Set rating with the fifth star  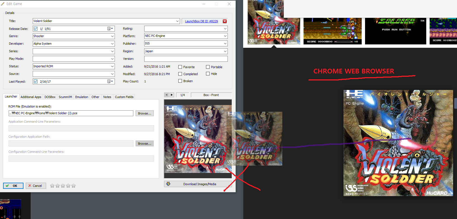click(x=74, y=186)
